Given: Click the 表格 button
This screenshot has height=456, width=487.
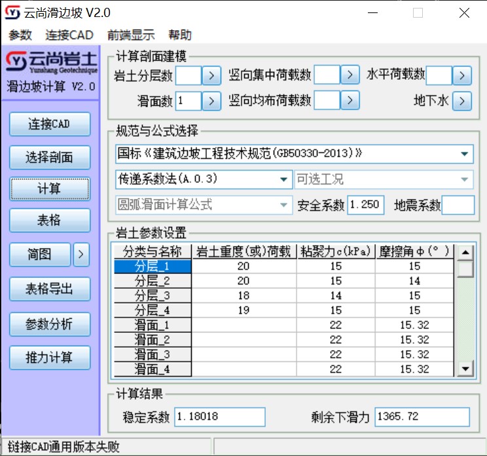Looking at the screenshot, I should 50,220.
